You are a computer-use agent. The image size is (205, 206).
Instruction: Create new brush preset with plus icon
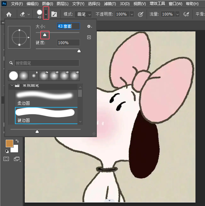point(89,37)
